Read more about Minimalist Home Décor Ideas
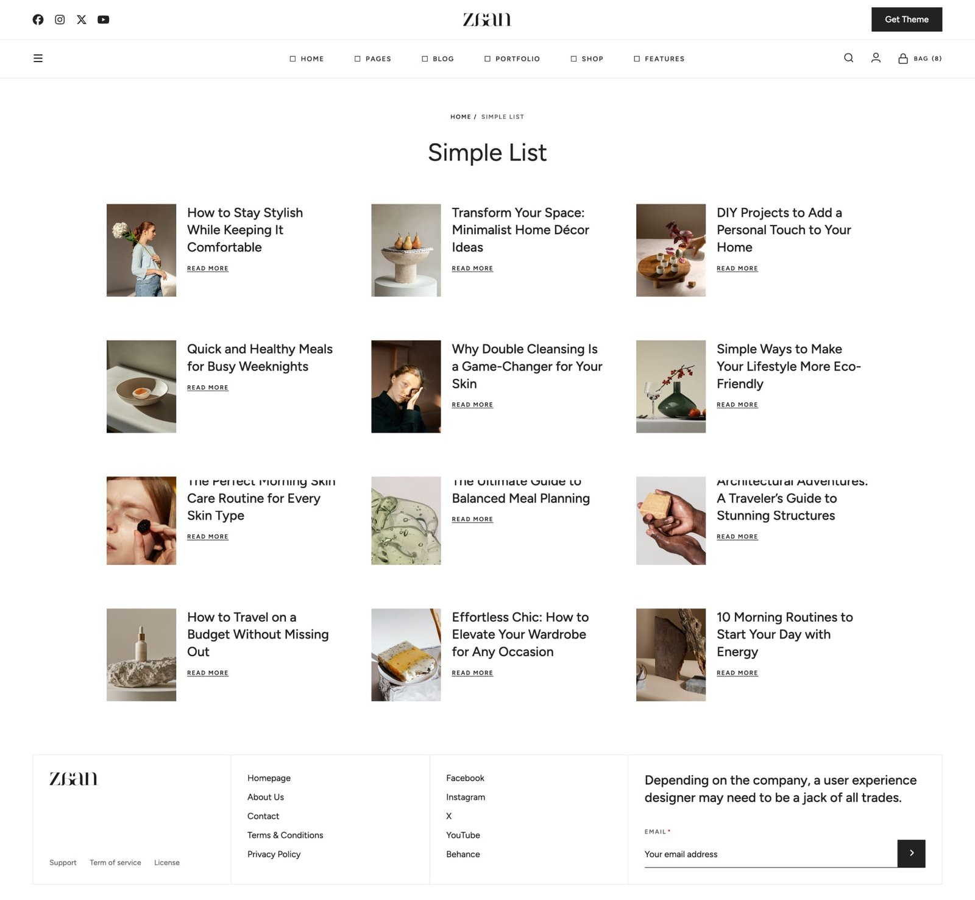975x900 pixels. point(472,268)
